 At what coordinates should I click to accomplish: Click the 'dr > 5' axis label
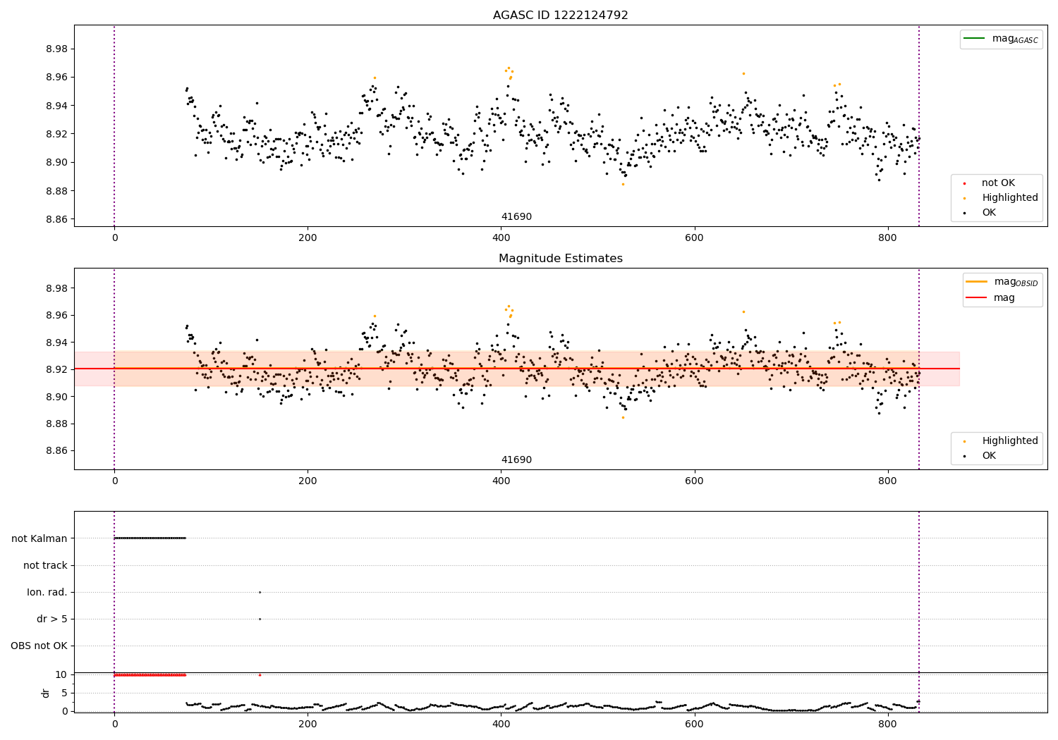tap(52, 619)
